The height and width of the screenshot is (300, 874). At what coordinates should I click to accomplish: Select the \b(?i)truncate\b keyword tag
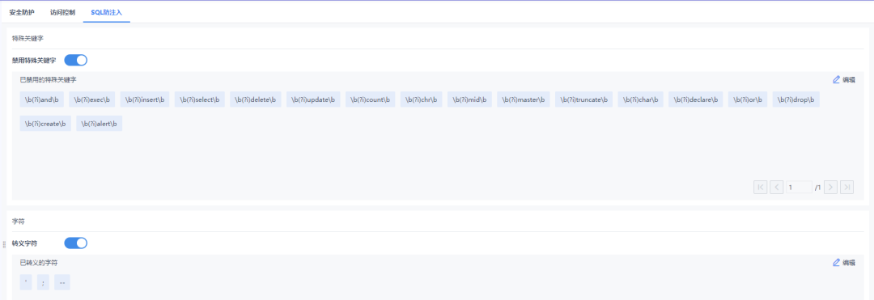click(583, 99)
